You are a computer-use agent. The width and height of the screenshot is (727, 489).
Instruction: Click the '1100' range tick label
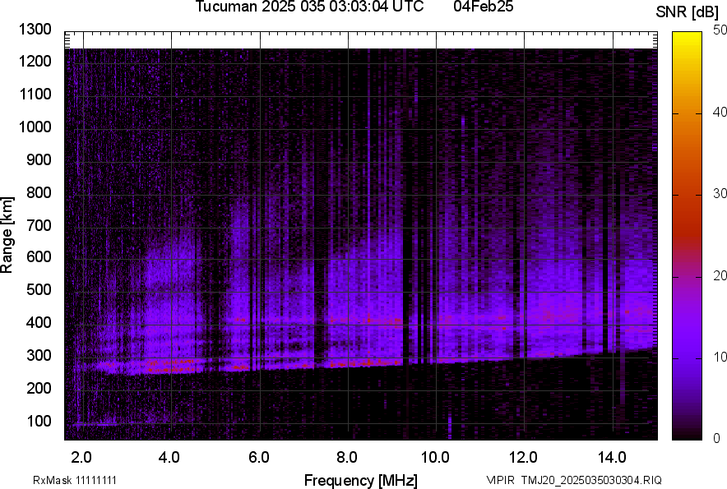pos(35,94)
